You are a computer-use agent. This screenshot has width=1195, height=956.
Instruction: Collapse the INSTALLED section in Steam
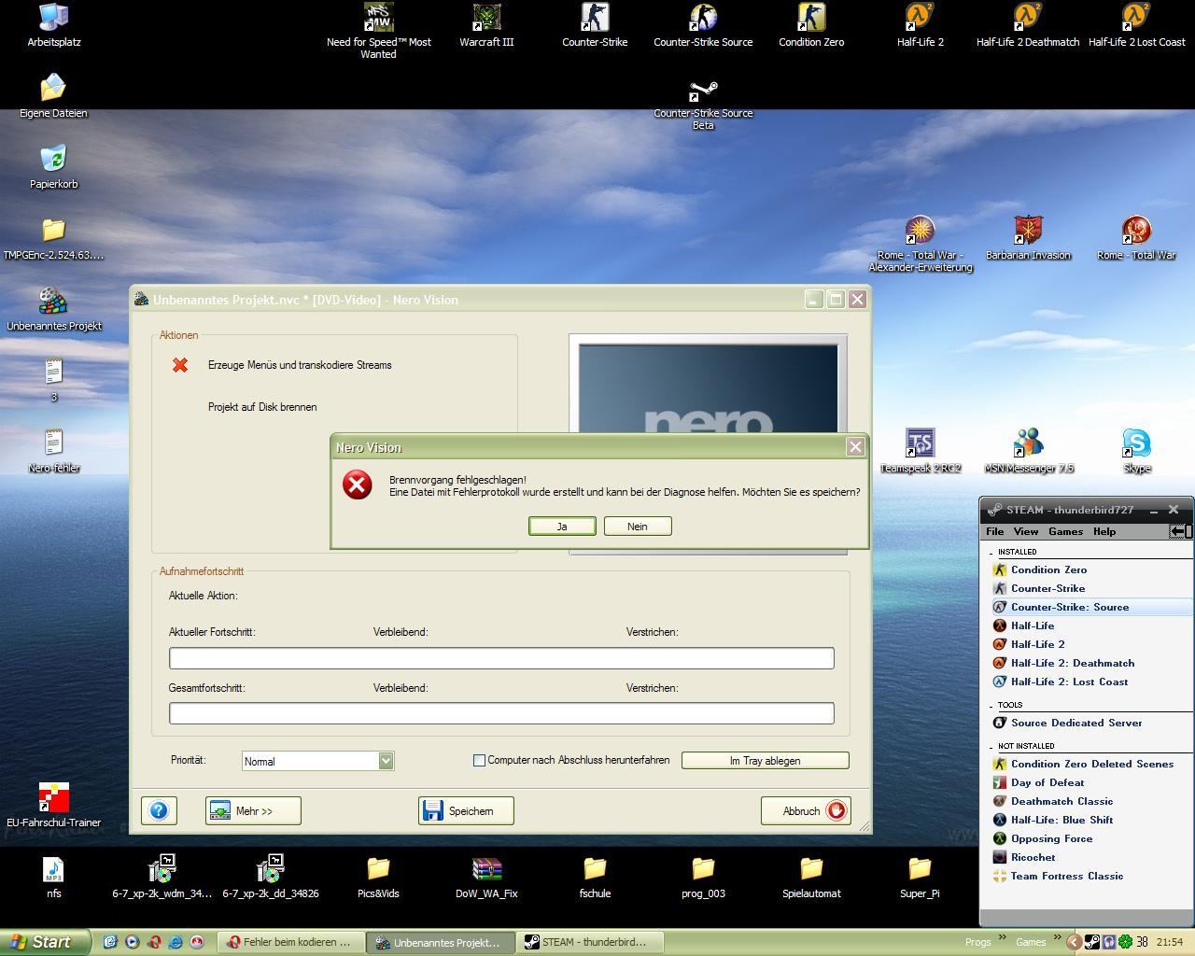click(x=991, y=553)
